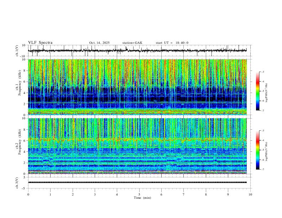Click tick label "5" on the Time axis
Viewport: 282px width, 218px height.
(139, 194)
